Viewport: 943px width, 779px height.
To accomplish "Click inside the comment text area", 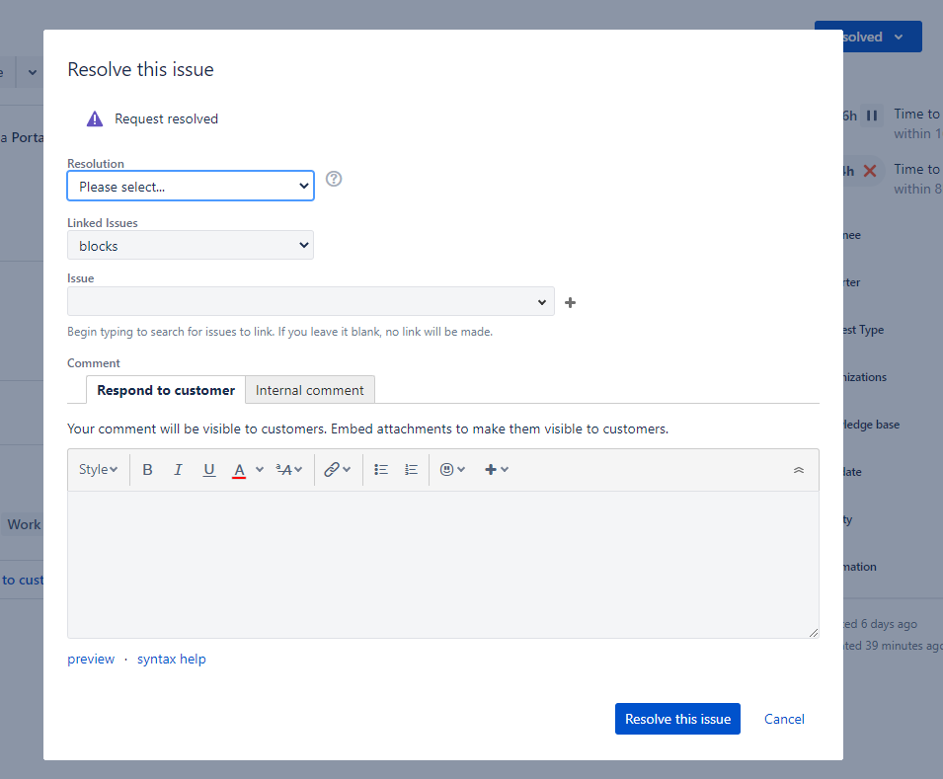I will (443, 564).
